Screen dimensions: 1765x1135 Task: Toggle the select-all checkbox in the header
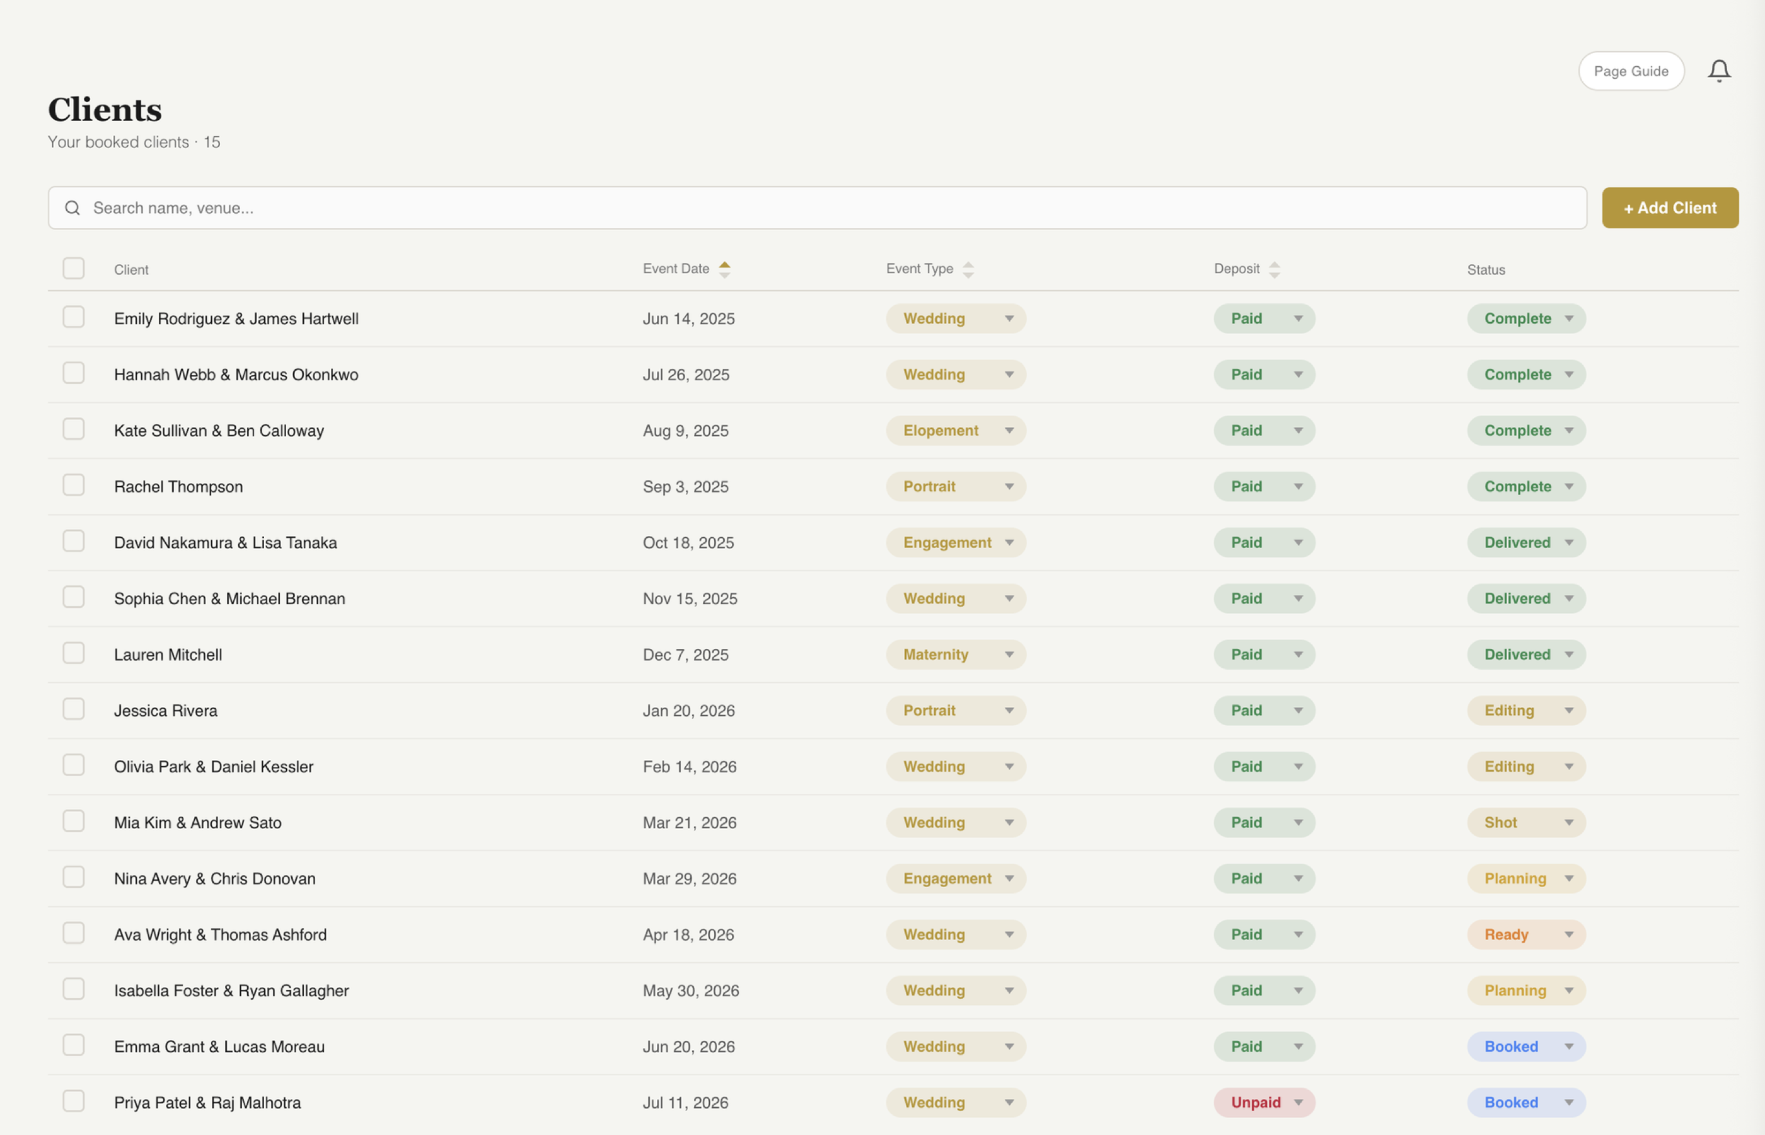tap(74, 268)
